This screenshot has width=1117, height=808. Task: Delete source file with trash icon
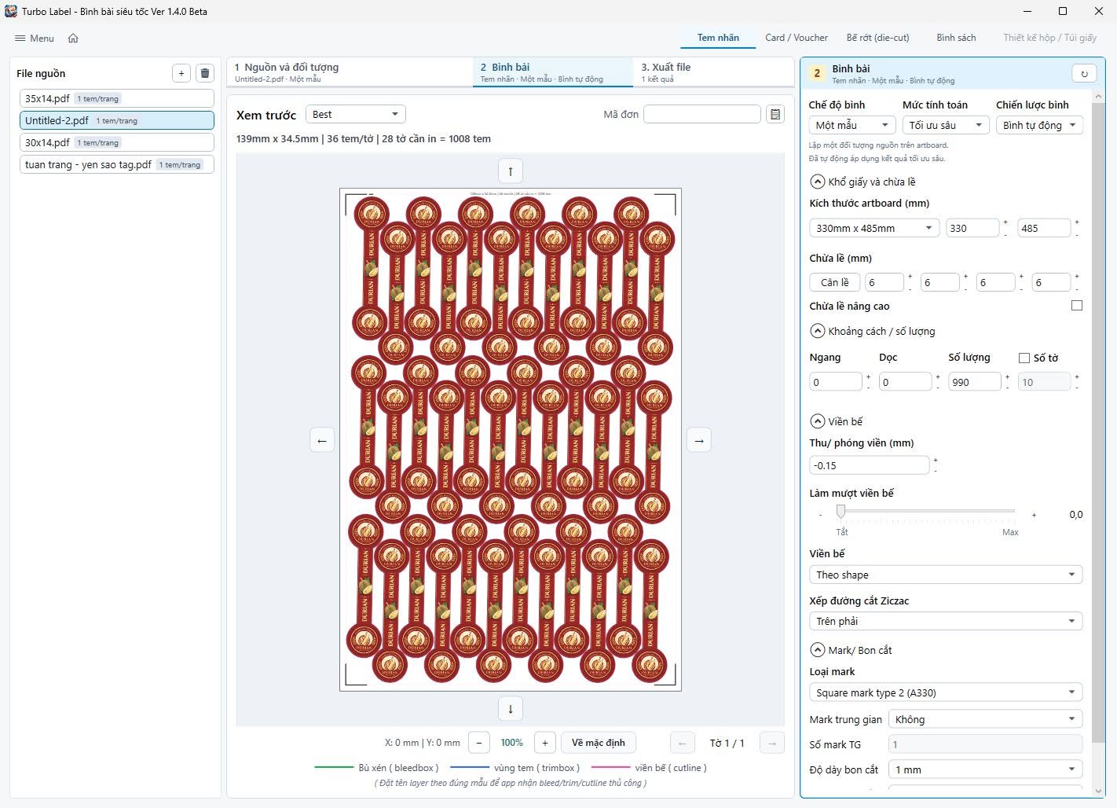point(205,73)
